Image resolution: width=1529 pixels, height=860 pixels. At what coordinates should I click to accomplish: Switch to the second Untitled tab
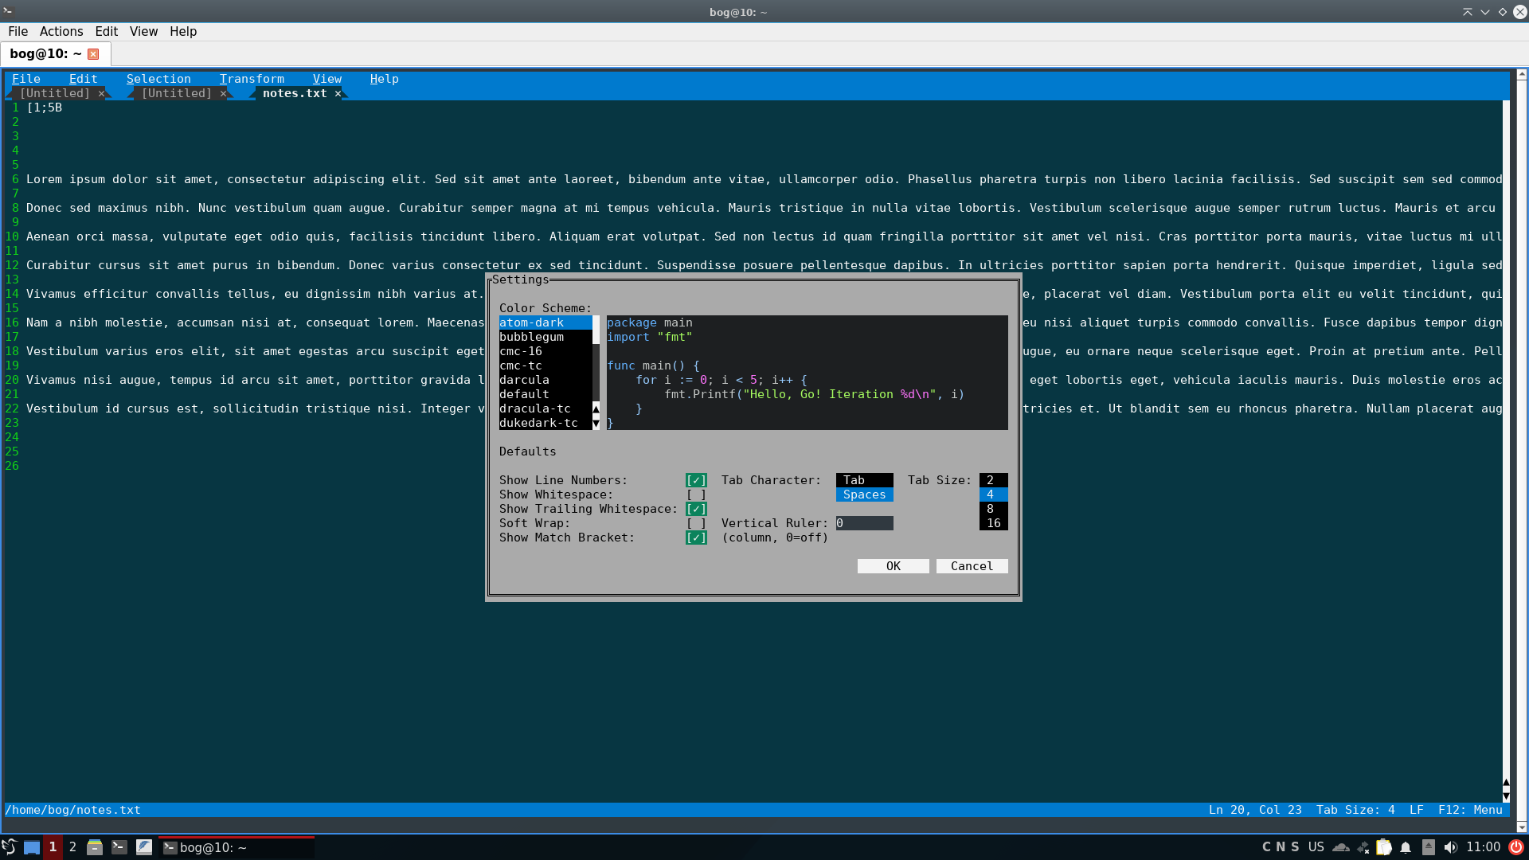(x=176, y=93)
